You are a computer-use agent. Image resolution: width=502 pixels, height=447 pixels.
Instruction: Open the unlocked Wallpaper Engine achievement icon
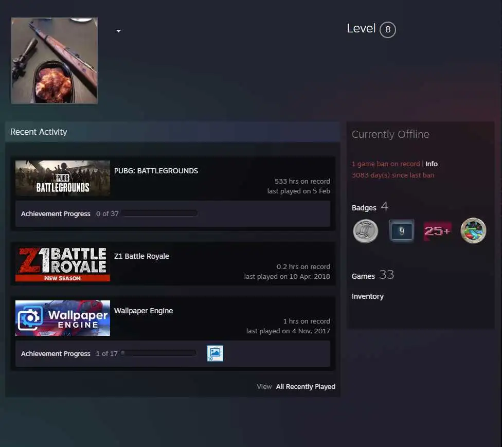point(215,353)
